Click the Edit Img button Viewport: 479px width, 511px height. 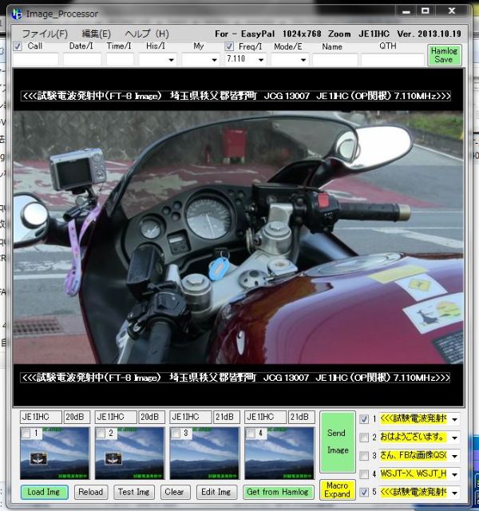(x=217, y=492)
